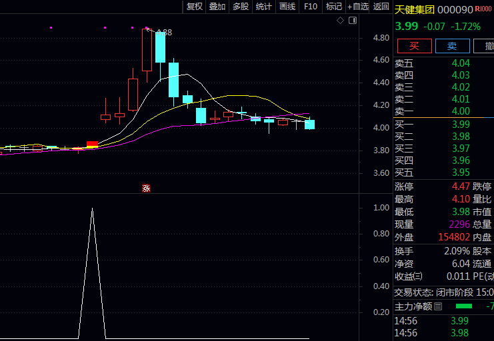Select the 画线 drawing tool
Image resolution: width=494 pixels, height=341 pixels.
pos(287,7)
